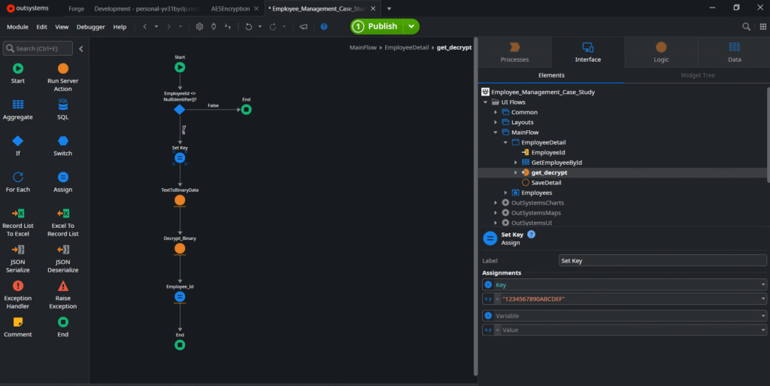The width and height of the screenshot is (770, 386).
Task: Pick the Run Server Action tool
Action: click(x=63, y=77)
